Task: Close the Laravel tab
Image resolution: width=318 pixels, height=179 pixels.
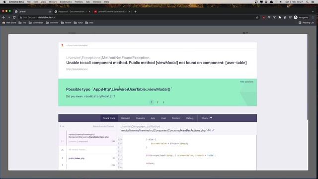Action: point(50,11)
